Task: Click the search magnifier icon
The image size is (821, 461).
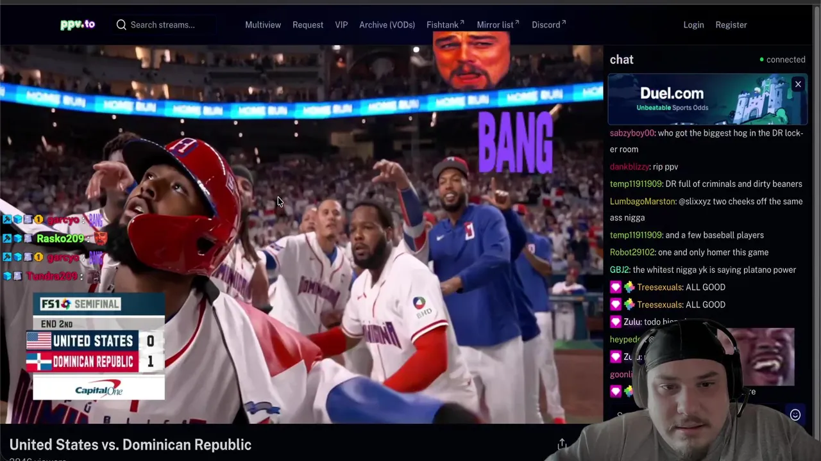Action: tap(121, 25)
